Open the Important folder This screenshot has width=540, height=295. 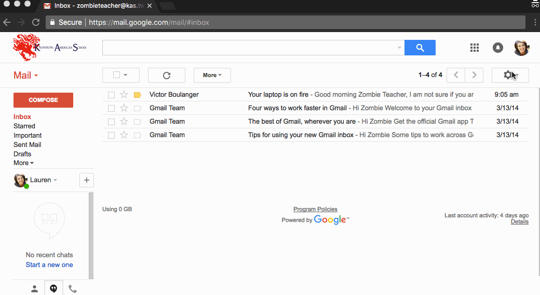(28, 135)
